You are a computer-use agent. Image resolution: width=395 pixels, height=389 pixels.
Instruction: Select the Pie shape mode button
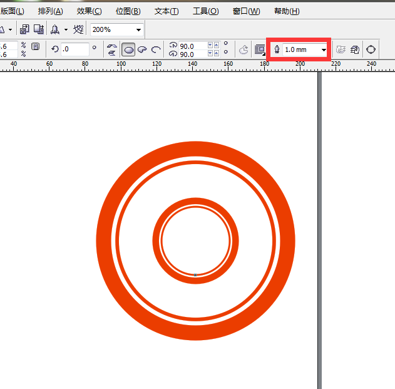(142, 49)
